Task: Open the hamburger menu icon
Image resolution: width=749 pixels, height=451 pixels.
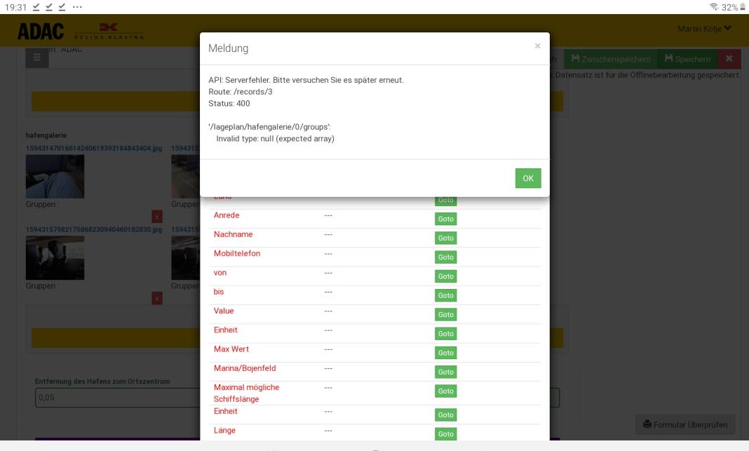Action: coord(37,60)
